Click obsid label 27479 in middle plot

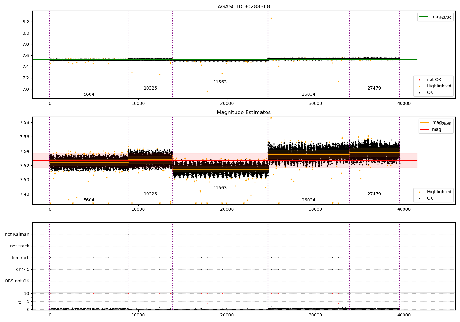(374, 194)
